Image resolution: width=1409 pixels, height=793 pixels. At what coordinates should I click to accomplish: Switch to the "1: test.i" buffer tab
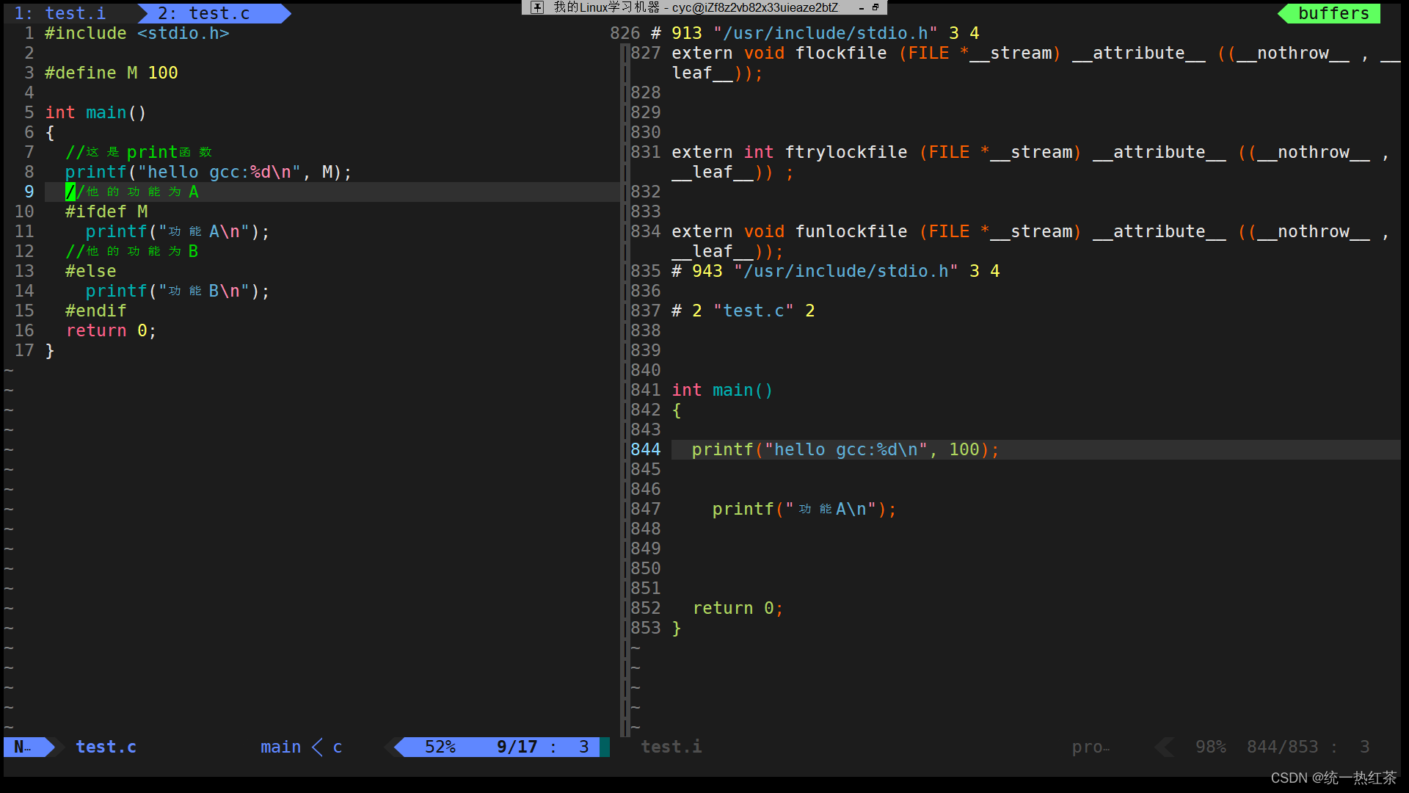tap(60, 13)
